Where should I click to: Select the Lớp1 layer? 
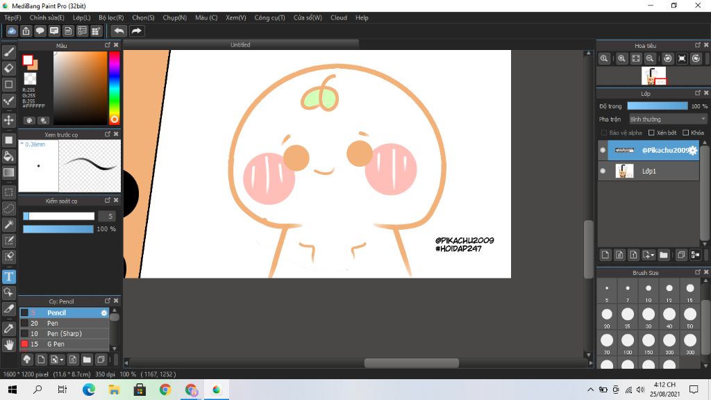click(649, 171)
